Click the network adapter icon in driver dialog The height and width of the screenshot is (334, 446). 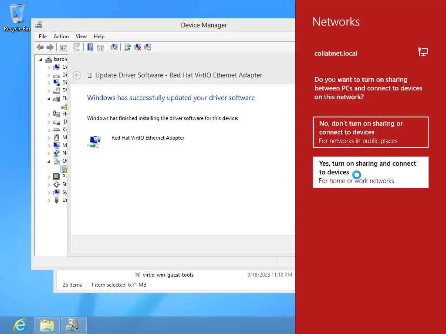tap(94, 142)
